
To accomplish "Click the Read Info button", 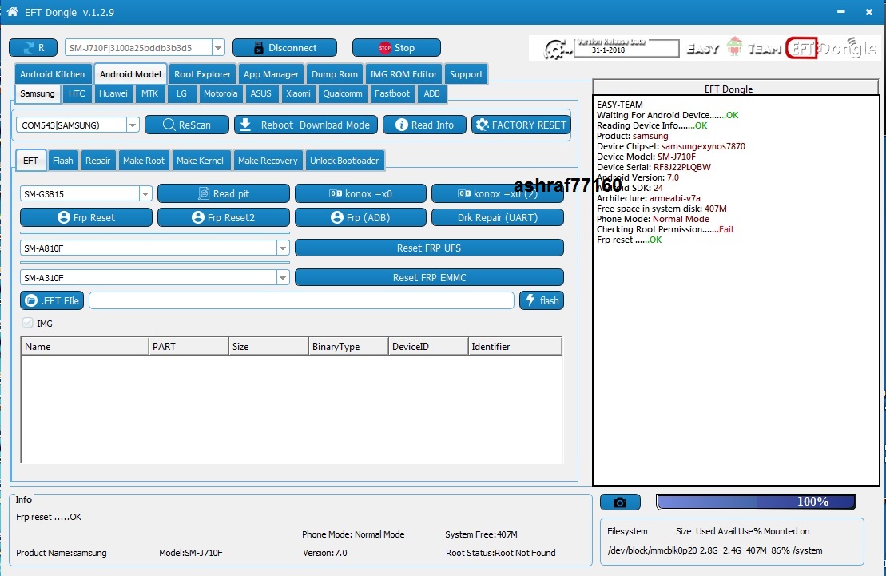I will [424, 125].
